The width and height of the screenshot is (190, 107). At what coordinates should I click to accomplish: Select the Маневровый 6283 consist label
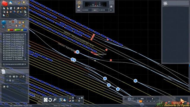tap(100, 54)
